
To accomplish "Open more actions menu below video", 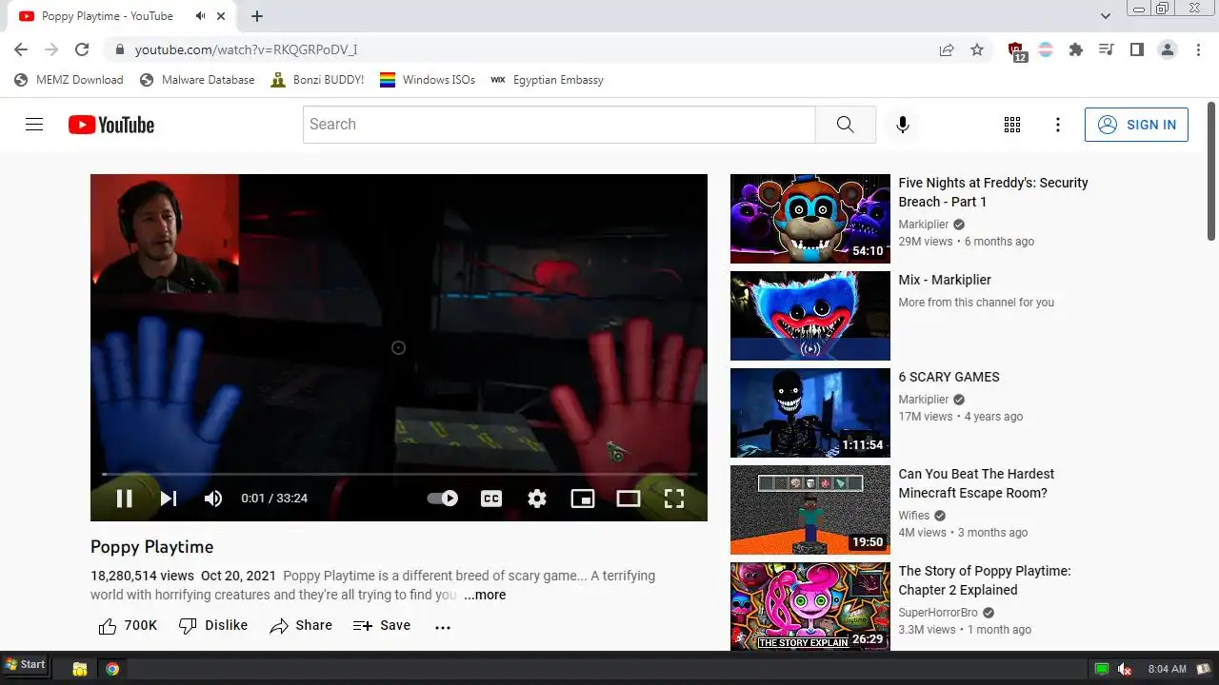I will tap(443, 627).
